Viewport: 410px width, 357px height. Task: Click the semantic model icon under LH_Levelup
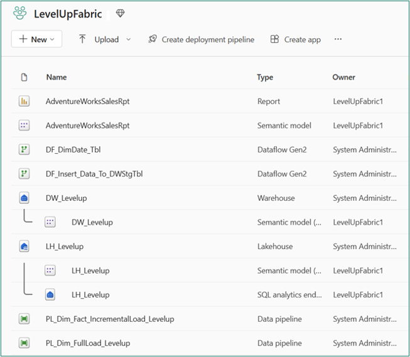pyautogui.click(x=50, y=270)
